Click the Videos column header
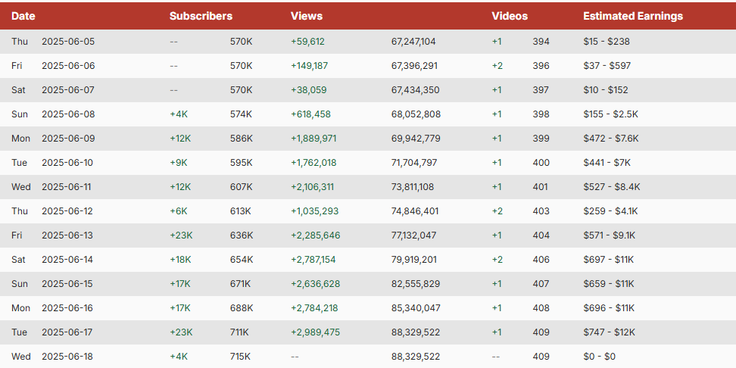This screenshot has width=736, height=368. [510, 16]
